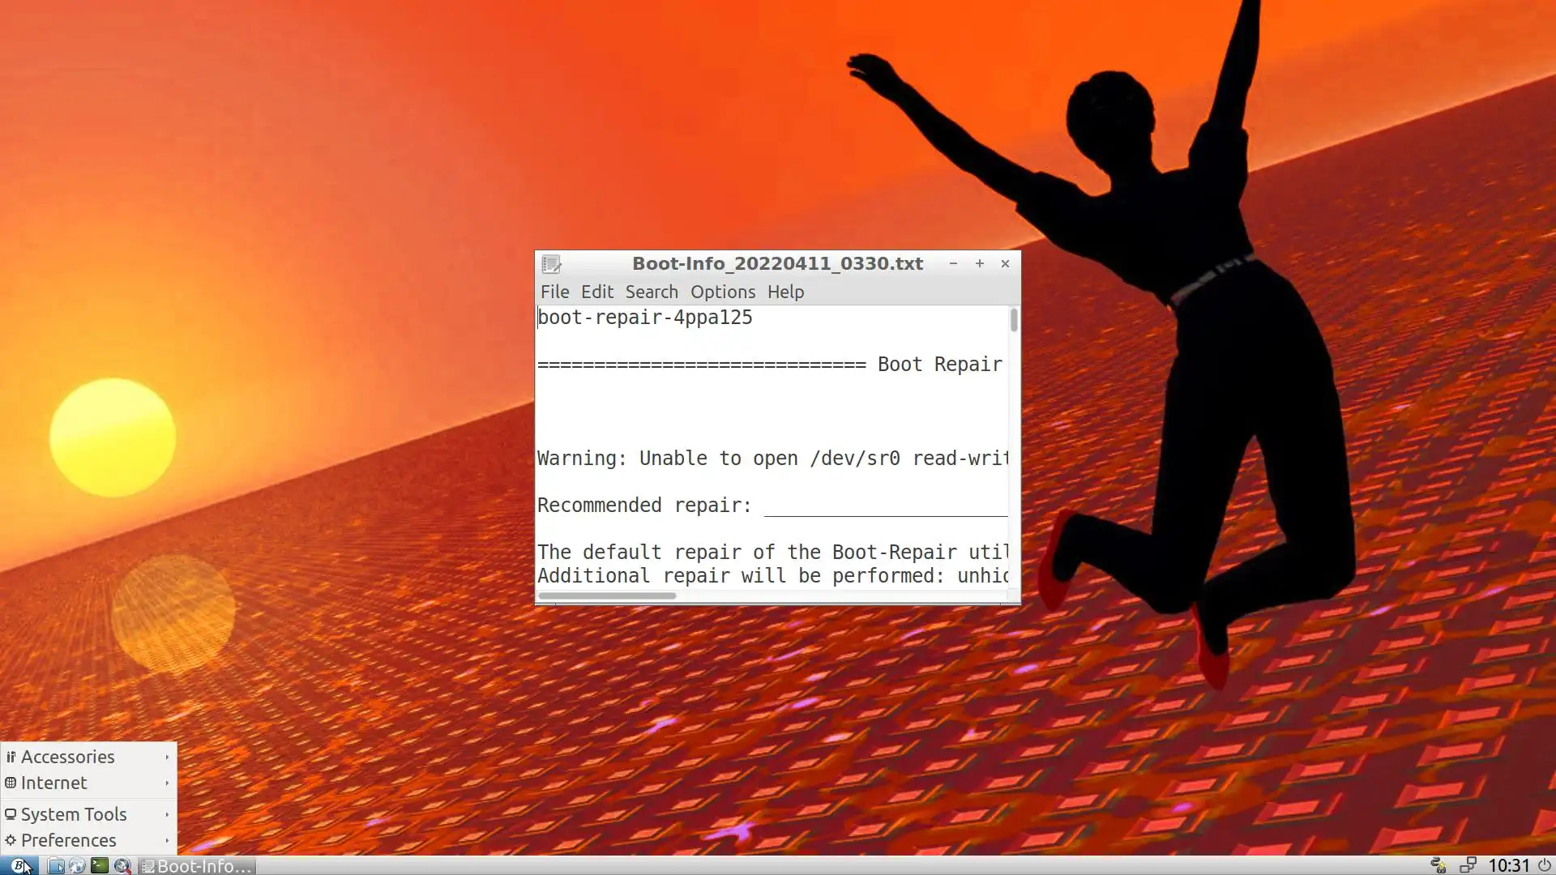Screen dimensions: 1556x875
Task: Open the file manager from taskbar
Action: coord(56,865)
